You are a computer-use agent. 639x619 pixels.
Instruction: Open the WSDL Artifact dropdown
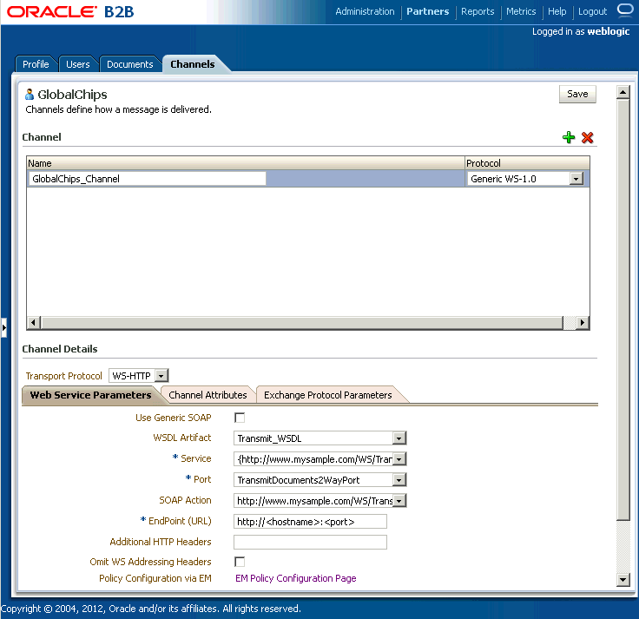[399, 438]
